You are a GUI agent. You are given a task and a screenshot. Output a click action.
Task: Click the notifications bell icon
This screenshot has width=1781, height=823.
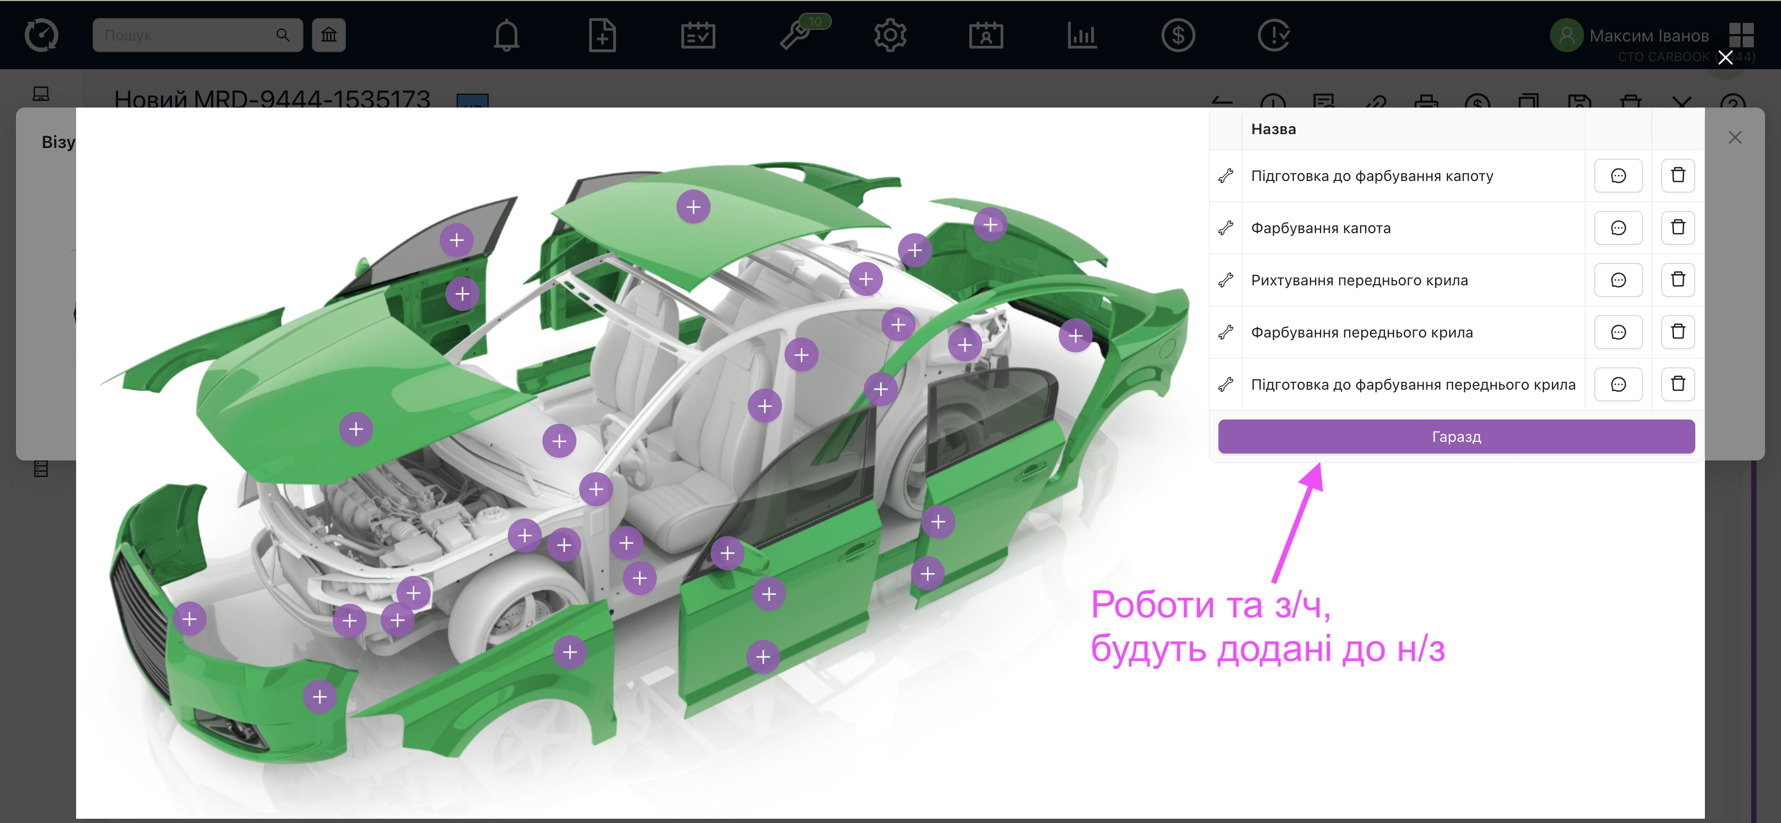pyautogui.click(x=506, y=35)
